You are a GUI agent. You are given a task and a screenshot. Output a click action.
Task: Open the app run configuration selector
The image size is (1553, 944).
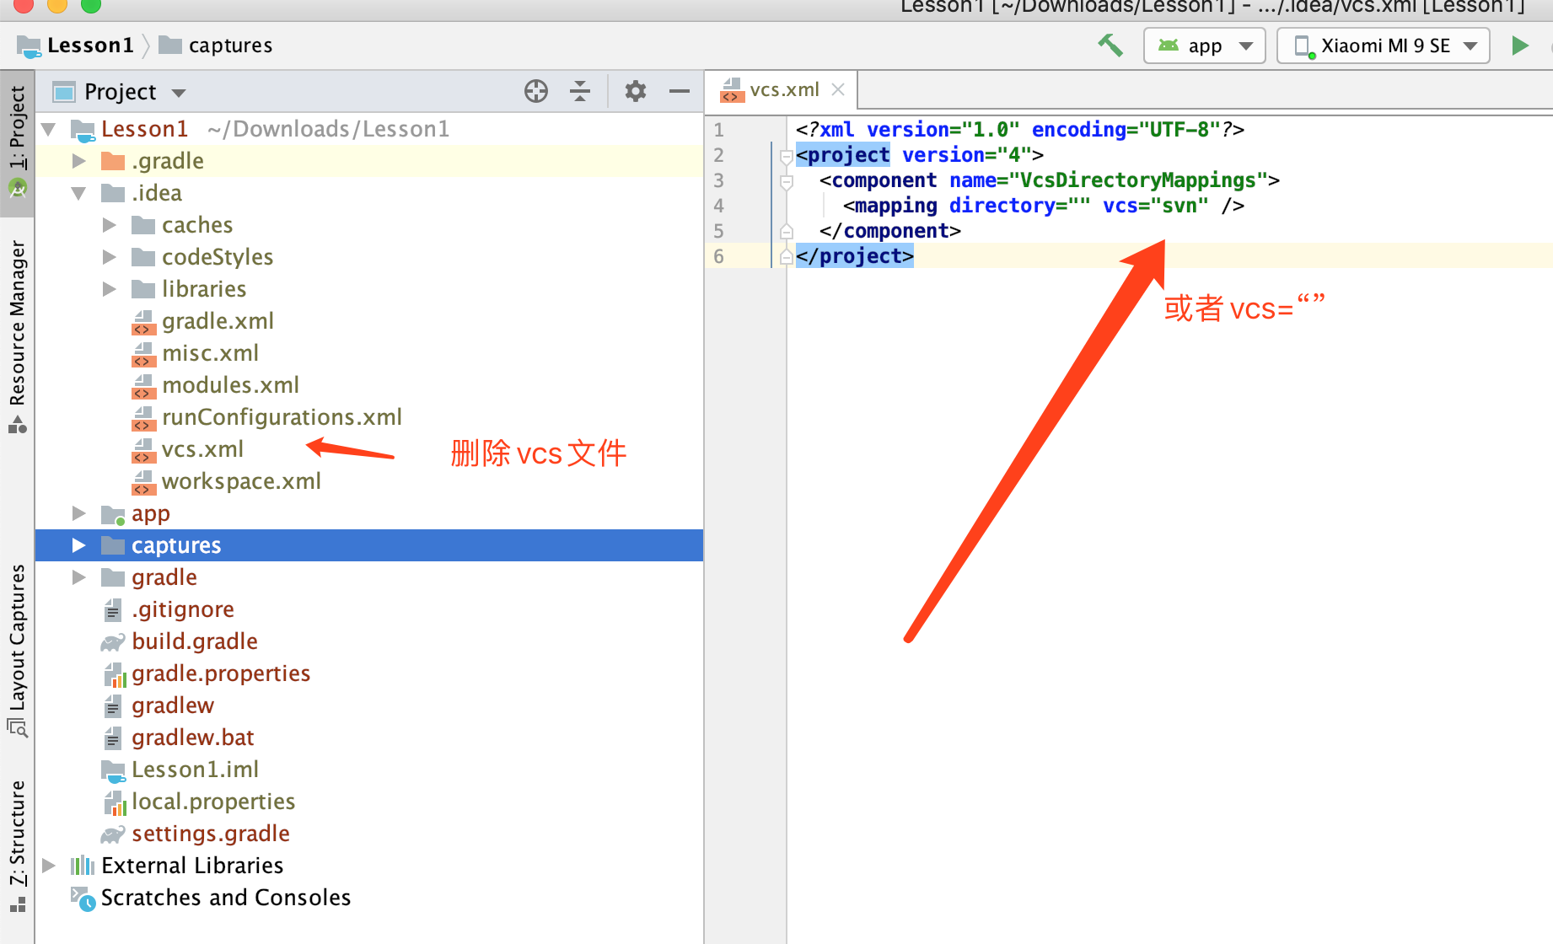[x=1204, y=45]
